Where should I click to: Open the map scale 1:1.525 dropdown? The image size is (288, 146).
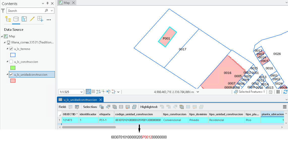[81, 92]
